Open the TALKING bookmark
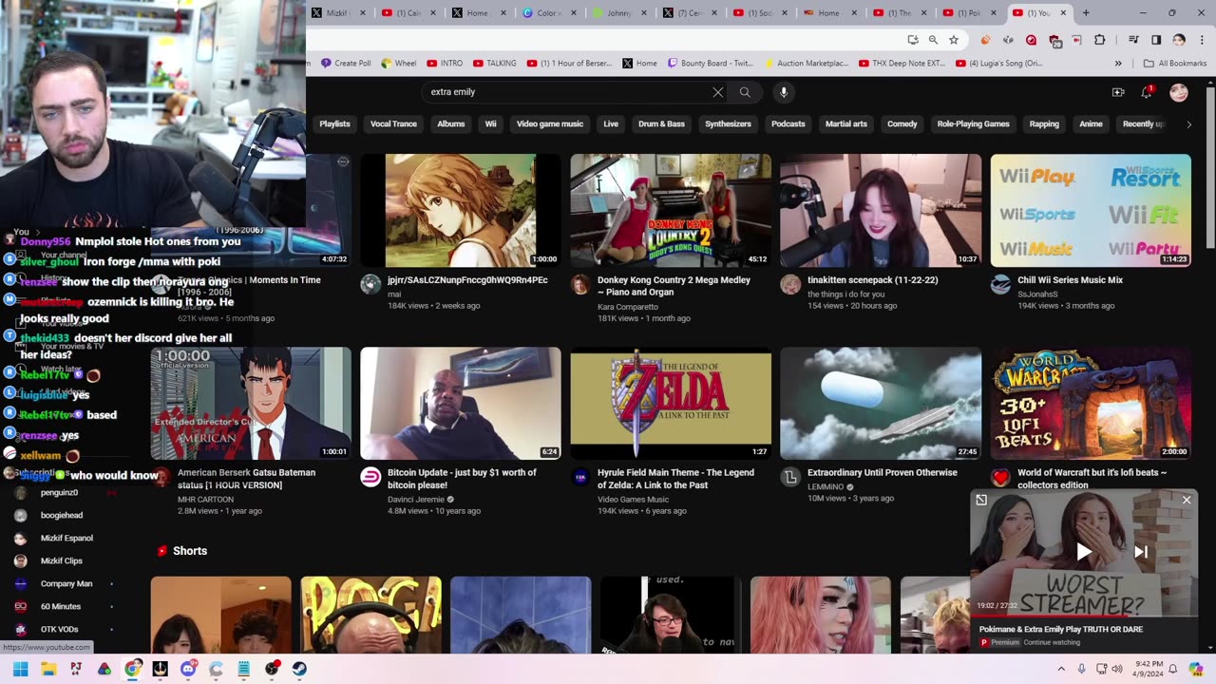Image resolution: width=1216 pixels, height=684 pixels. pos(494,64)
